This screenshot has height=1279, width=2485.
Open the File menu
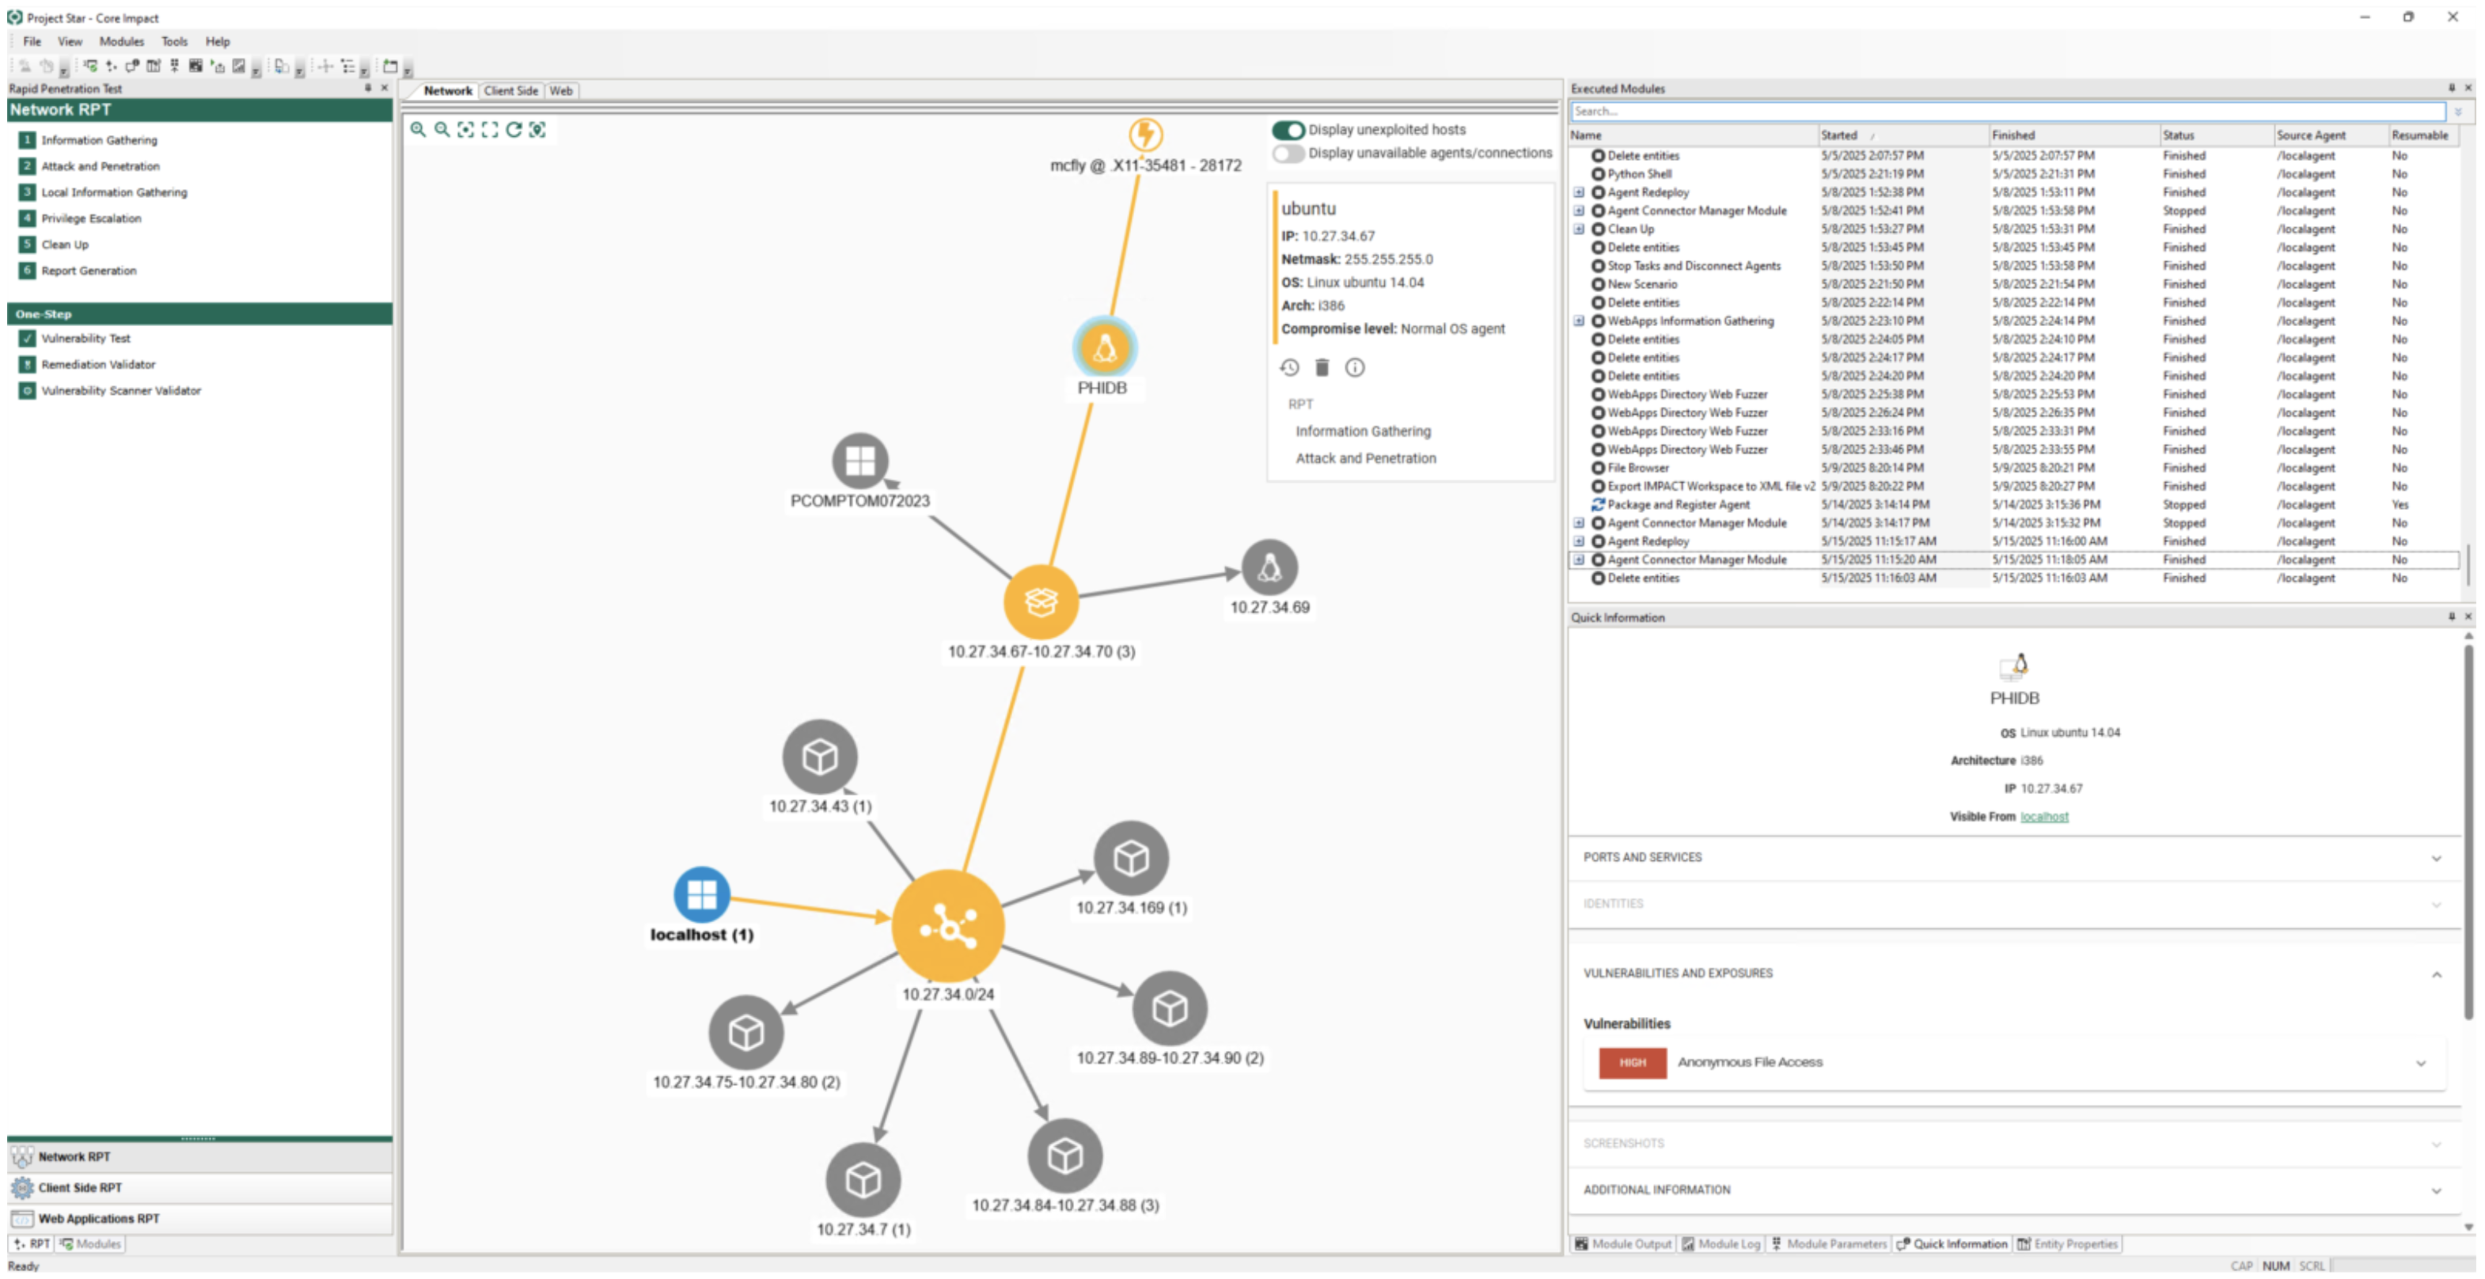(x=32, y=41)
